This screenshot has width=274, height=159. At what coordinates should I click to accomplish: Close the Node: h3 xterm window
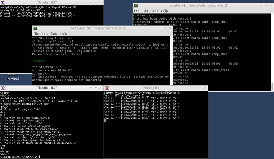[x=204, y=88]
